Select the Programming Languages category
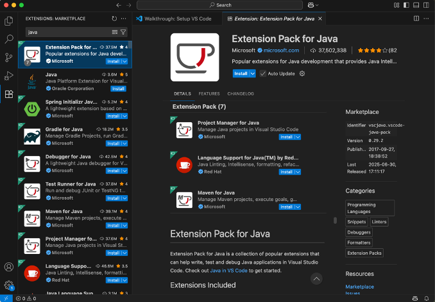The width and height of the screenshot is (435, 302). [x=370, y=208]
